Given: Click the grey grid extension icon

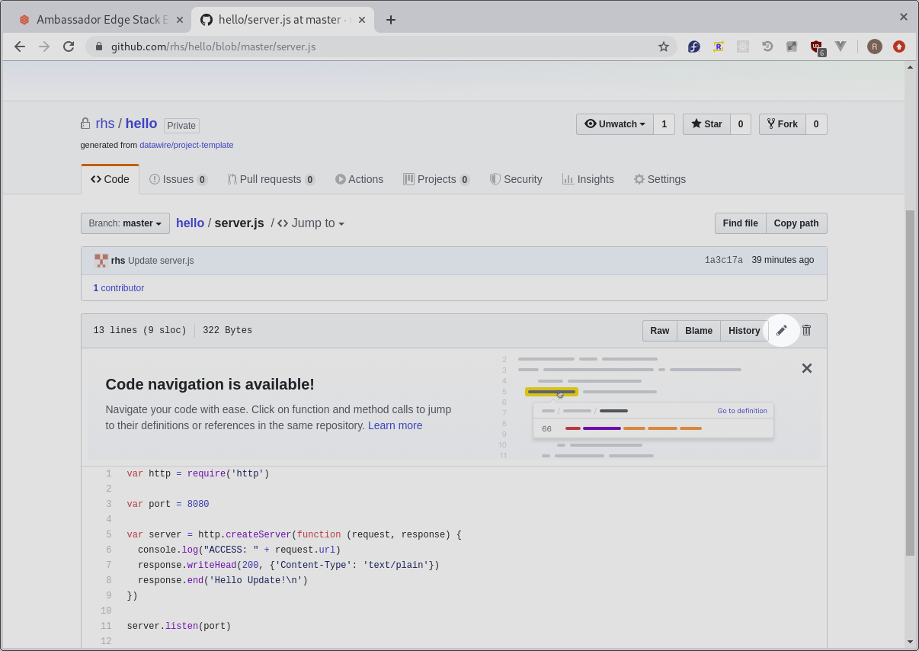Looking at the screenshot, I should pyautogui.click(x=743, y=46).
